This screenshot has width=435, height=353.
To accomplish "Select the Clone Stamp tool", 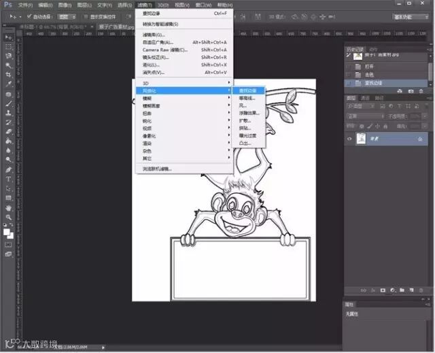I will [x=9, y=113].
